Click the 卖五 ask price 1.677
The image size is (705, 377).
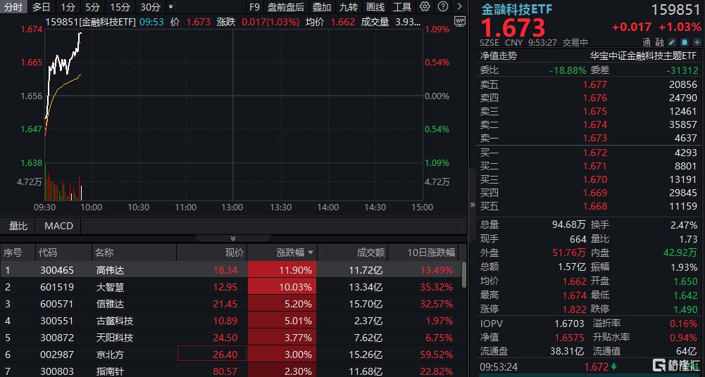pos(595,84)
